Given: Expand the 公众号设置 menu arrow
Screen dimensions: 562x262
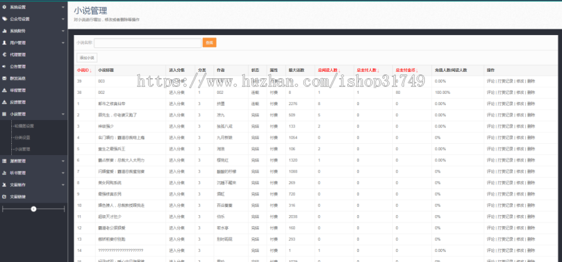Looking at the screenshot, I should 63,19.
